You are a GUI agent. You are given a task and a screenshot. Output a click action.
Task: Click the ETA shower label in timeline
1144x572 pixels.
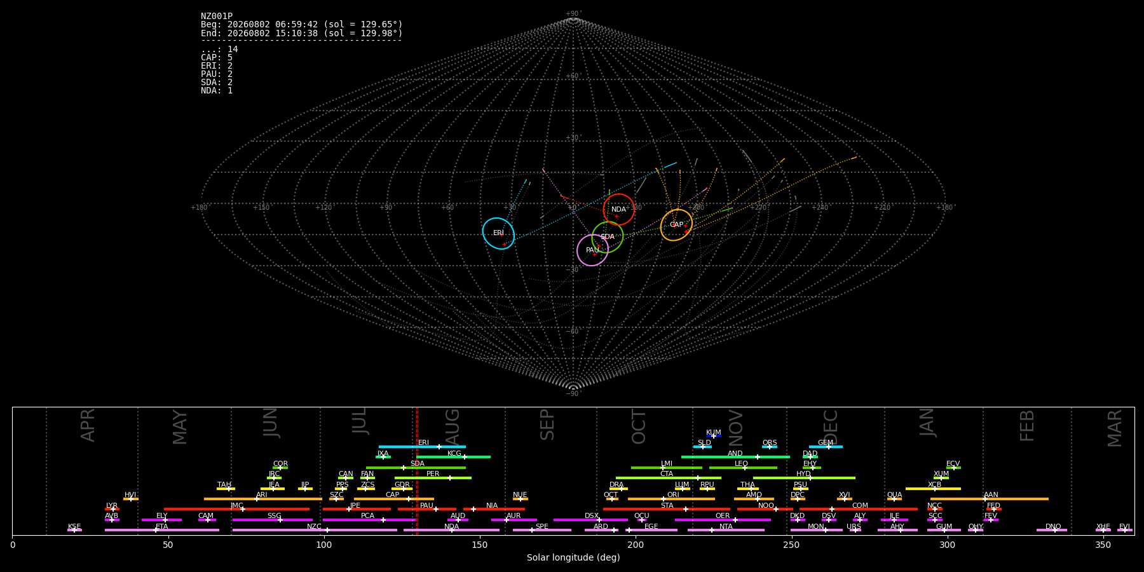click(162, 527)
